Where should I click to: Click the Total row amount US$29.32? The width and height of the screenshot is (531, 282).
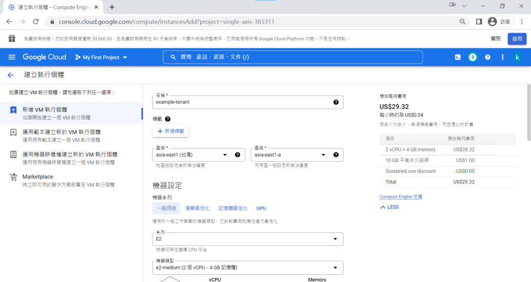coord(464,182)
